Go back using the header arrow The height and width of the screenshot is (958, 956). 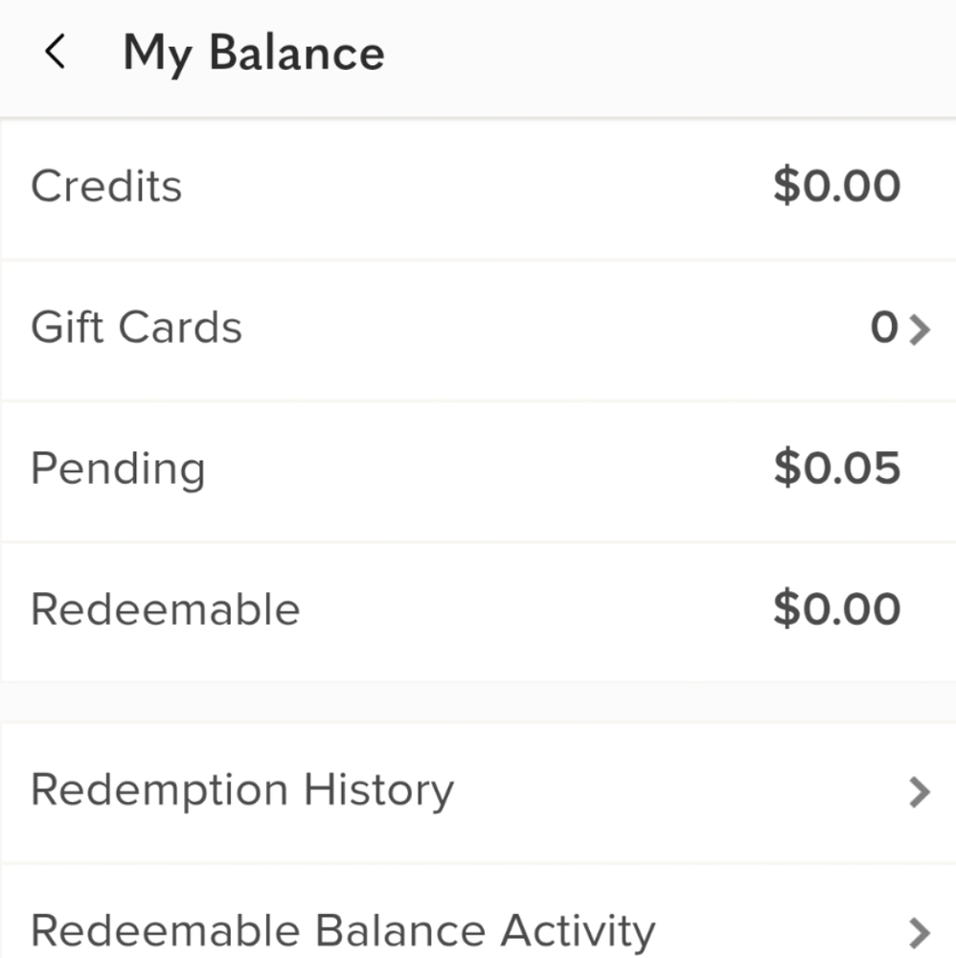pyautogui.click(x=55, y=52)
